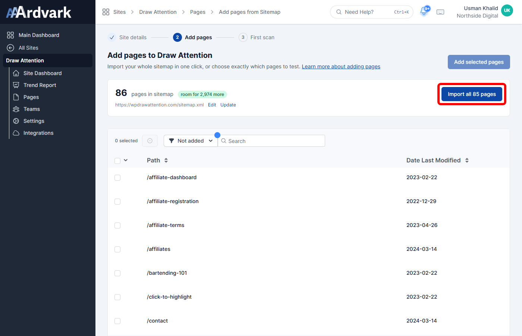Click Pages breadcrumb
Image resolution: width=522 pixels, height=336 pixels.
(198, 12)
